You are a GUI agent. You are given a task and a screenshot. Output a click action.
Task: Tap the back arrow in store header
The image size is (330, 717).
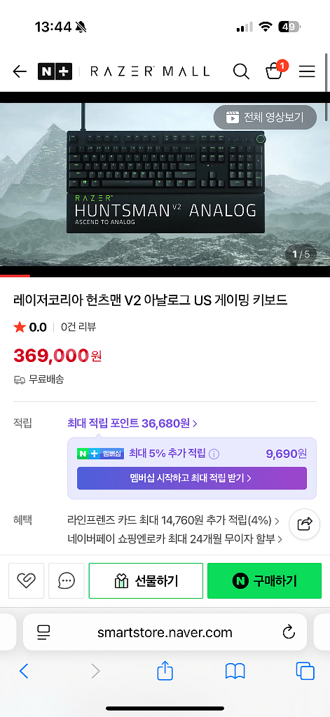pyautogui.click(x=20, y=71)
